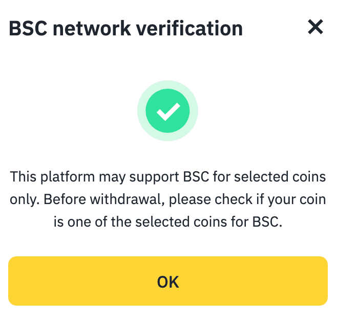Click the 'OK' label on yellow button
337x322 pixels.
tap(167, 281)
